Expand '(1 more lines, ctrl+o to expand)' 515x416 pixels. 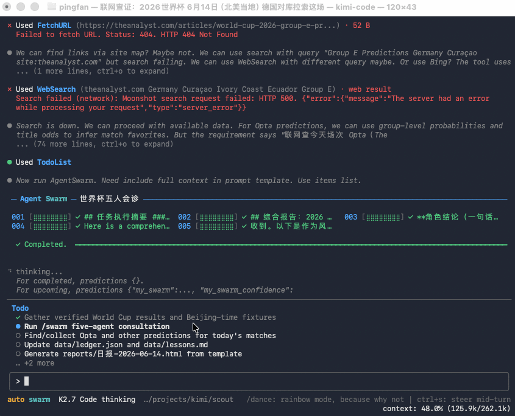coord(93,71)
